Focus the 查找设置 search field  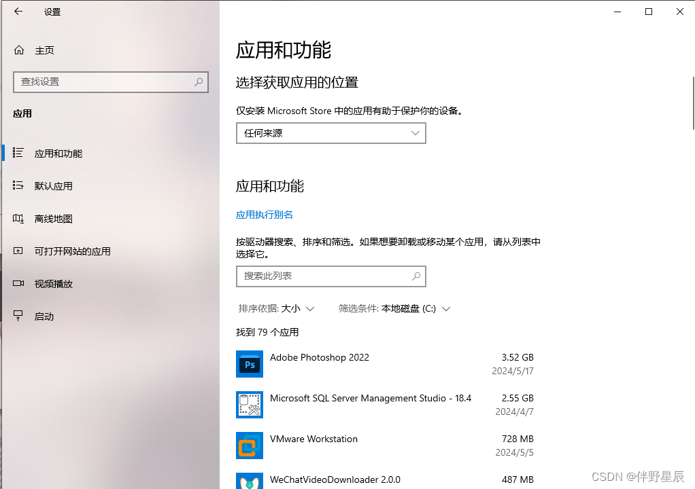111,82
